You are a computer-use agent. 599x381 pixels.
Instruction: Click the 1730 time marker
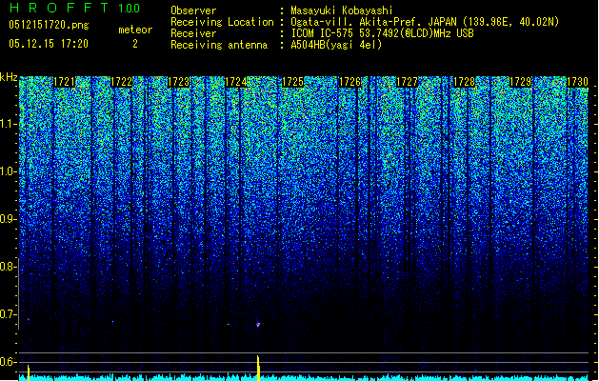pyautogui.click(x=577, y=82)
